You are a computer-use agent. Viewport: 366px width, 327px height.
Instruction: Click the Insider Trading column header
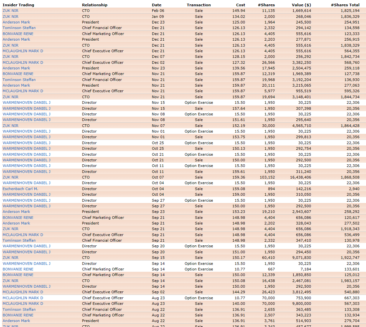(x=18, y=5)
